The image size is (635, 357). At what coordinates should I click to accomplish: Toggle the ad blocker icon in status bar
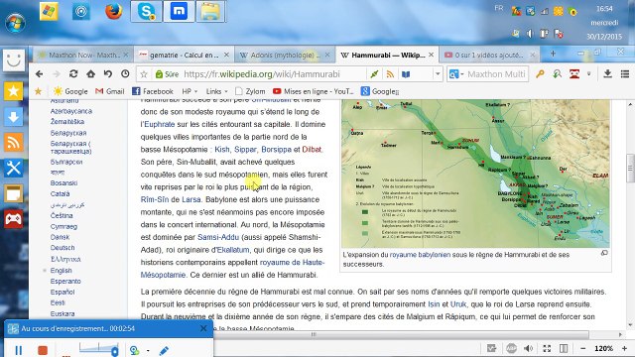coord(511,348)
